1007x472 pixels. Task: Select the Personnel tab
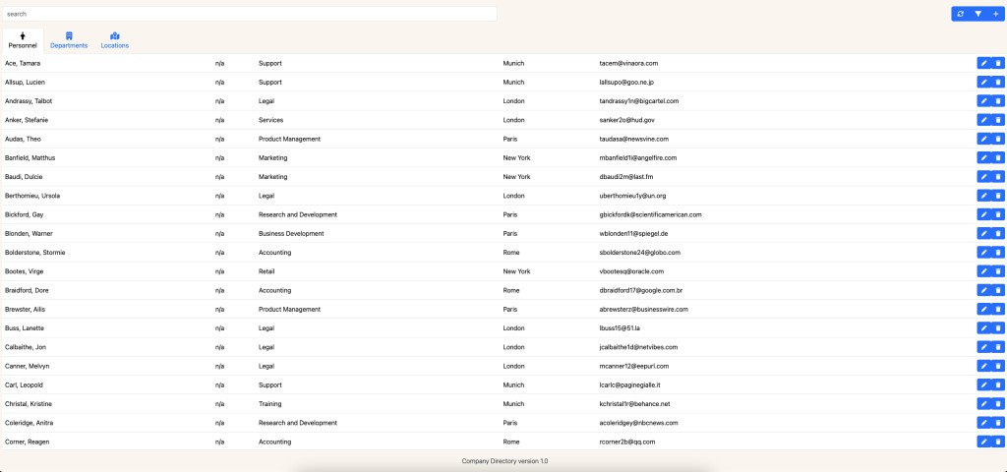click(x=23, y=40)
